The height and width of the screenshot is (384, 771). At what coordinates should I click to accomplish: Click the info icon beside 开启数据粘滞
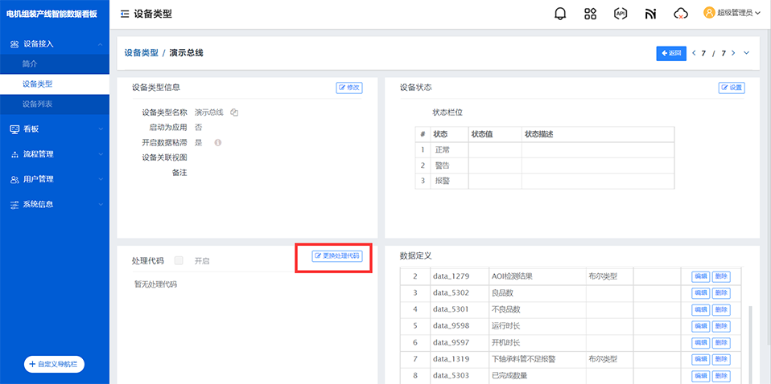[217, 142]
